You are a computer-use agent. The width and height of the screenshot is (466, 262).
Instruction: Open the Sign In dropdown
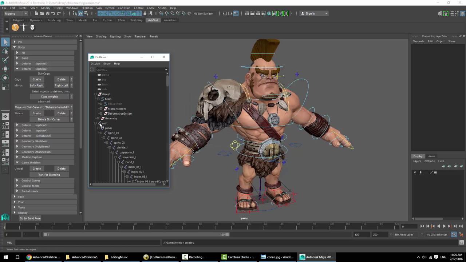tap(313, 13)
